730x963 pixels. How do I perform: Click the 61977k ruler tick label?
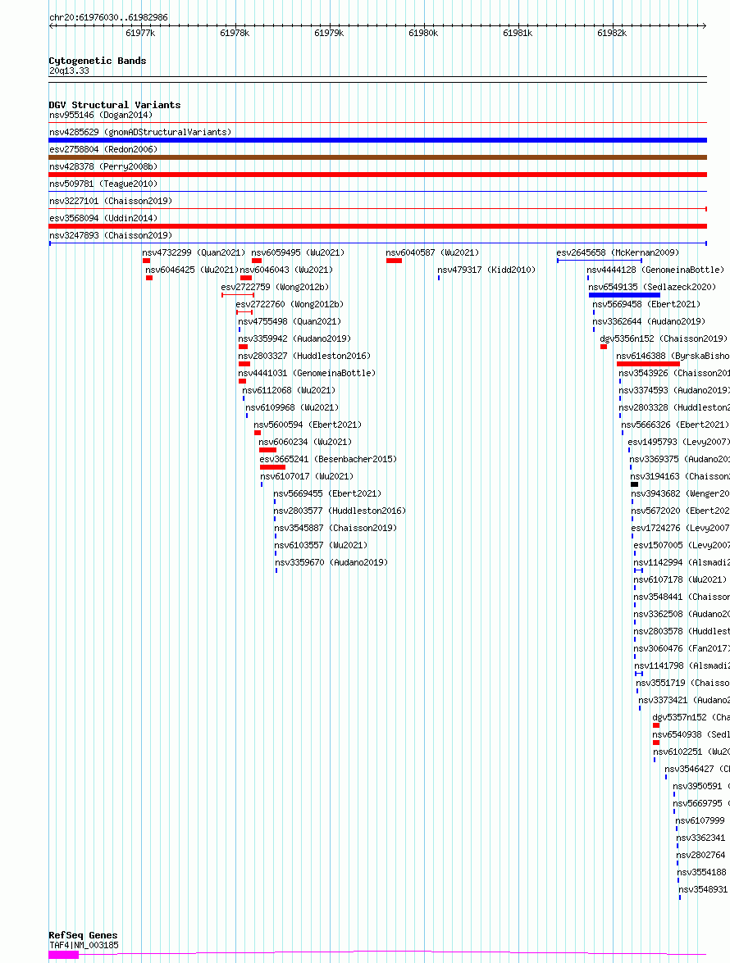pyautogui.click(x=140, y=33)
